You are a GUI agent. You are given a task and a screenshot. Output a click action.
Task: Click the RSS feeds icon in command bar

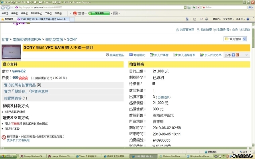tap(194, 19)
